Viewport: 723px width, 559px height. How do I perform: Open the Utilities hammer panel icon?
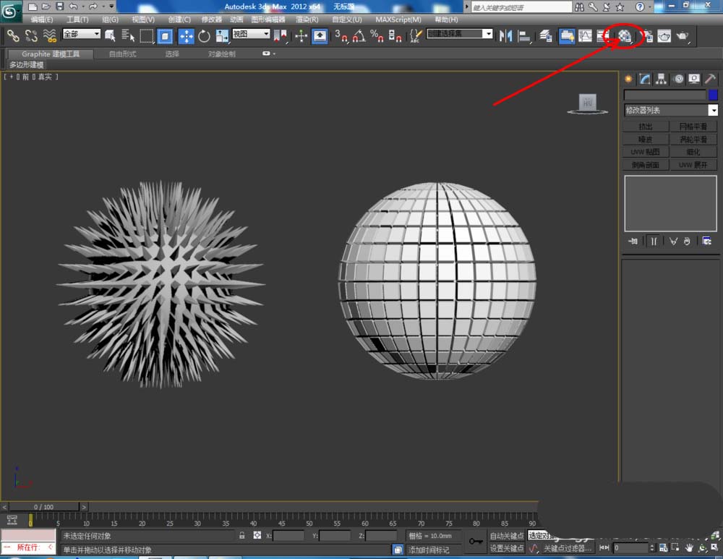point(711,79)
